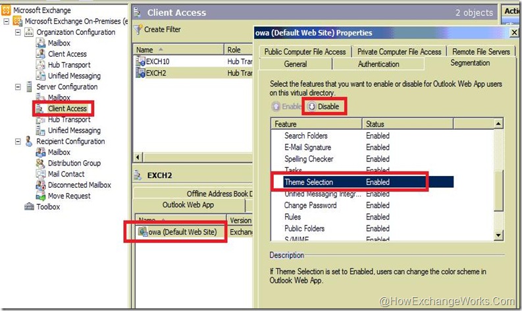Open the Public Computer File Access tab
This screenshot has height=311, width=522.
click(x=305, y=51)
